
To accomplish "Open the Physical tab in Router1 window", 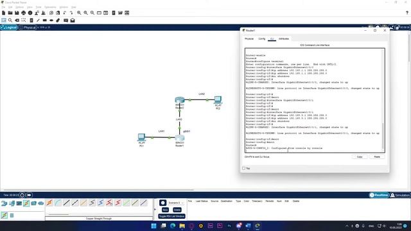I will tap(249, 38).
